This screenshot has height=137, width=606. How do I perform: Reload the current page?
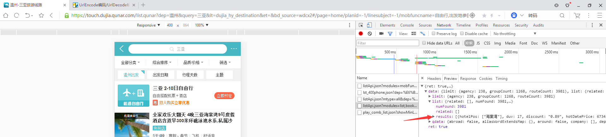(x=17, y=15)
